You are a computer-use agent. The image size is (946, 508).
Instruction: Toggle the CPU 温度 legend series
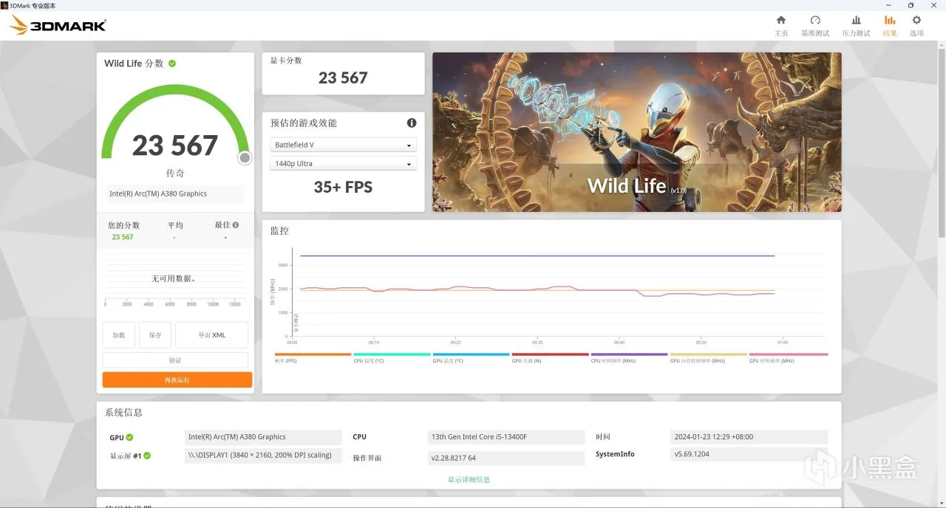tap(392, 357)
